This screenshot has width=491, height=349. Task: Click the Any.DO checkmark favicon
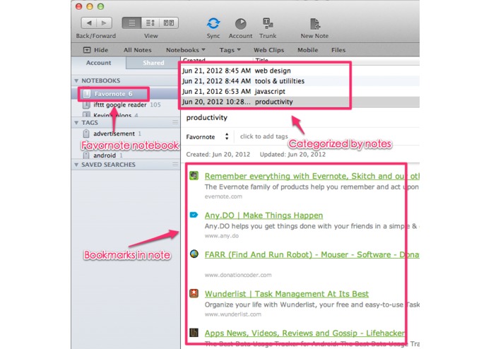pos(194,215)
